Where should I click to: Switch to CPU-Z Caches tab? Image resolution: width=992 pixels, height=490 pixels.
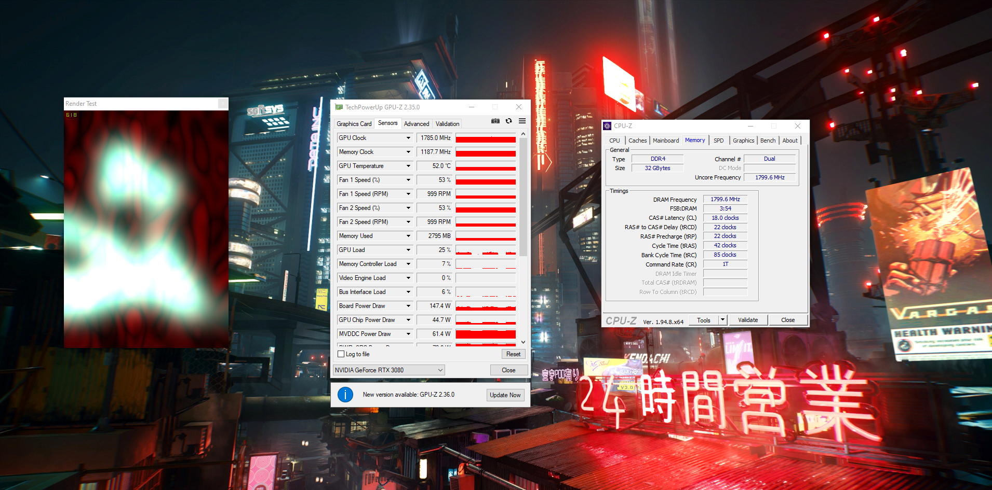[637, 141]
